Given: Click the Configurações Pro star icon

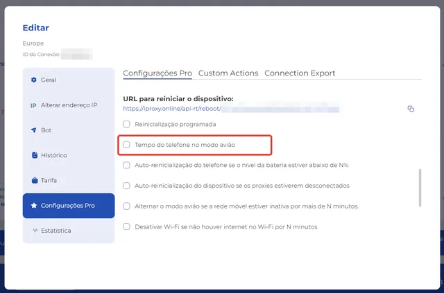Looking at the screenshot, I should click(34, 206).
